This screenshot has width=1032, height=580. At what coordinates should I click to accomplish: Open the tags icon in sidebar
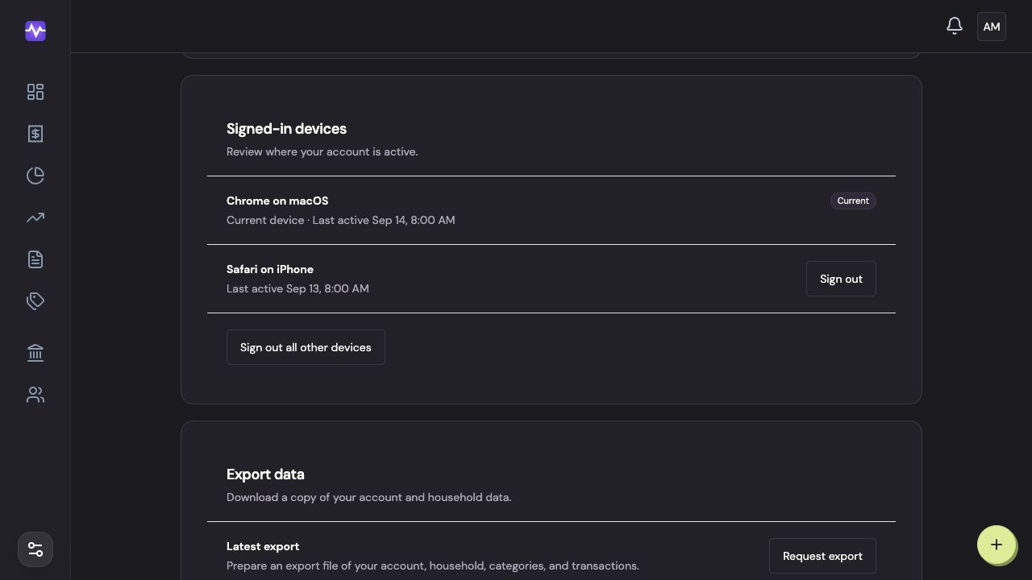pyautogui.click(x=35, y=301)
